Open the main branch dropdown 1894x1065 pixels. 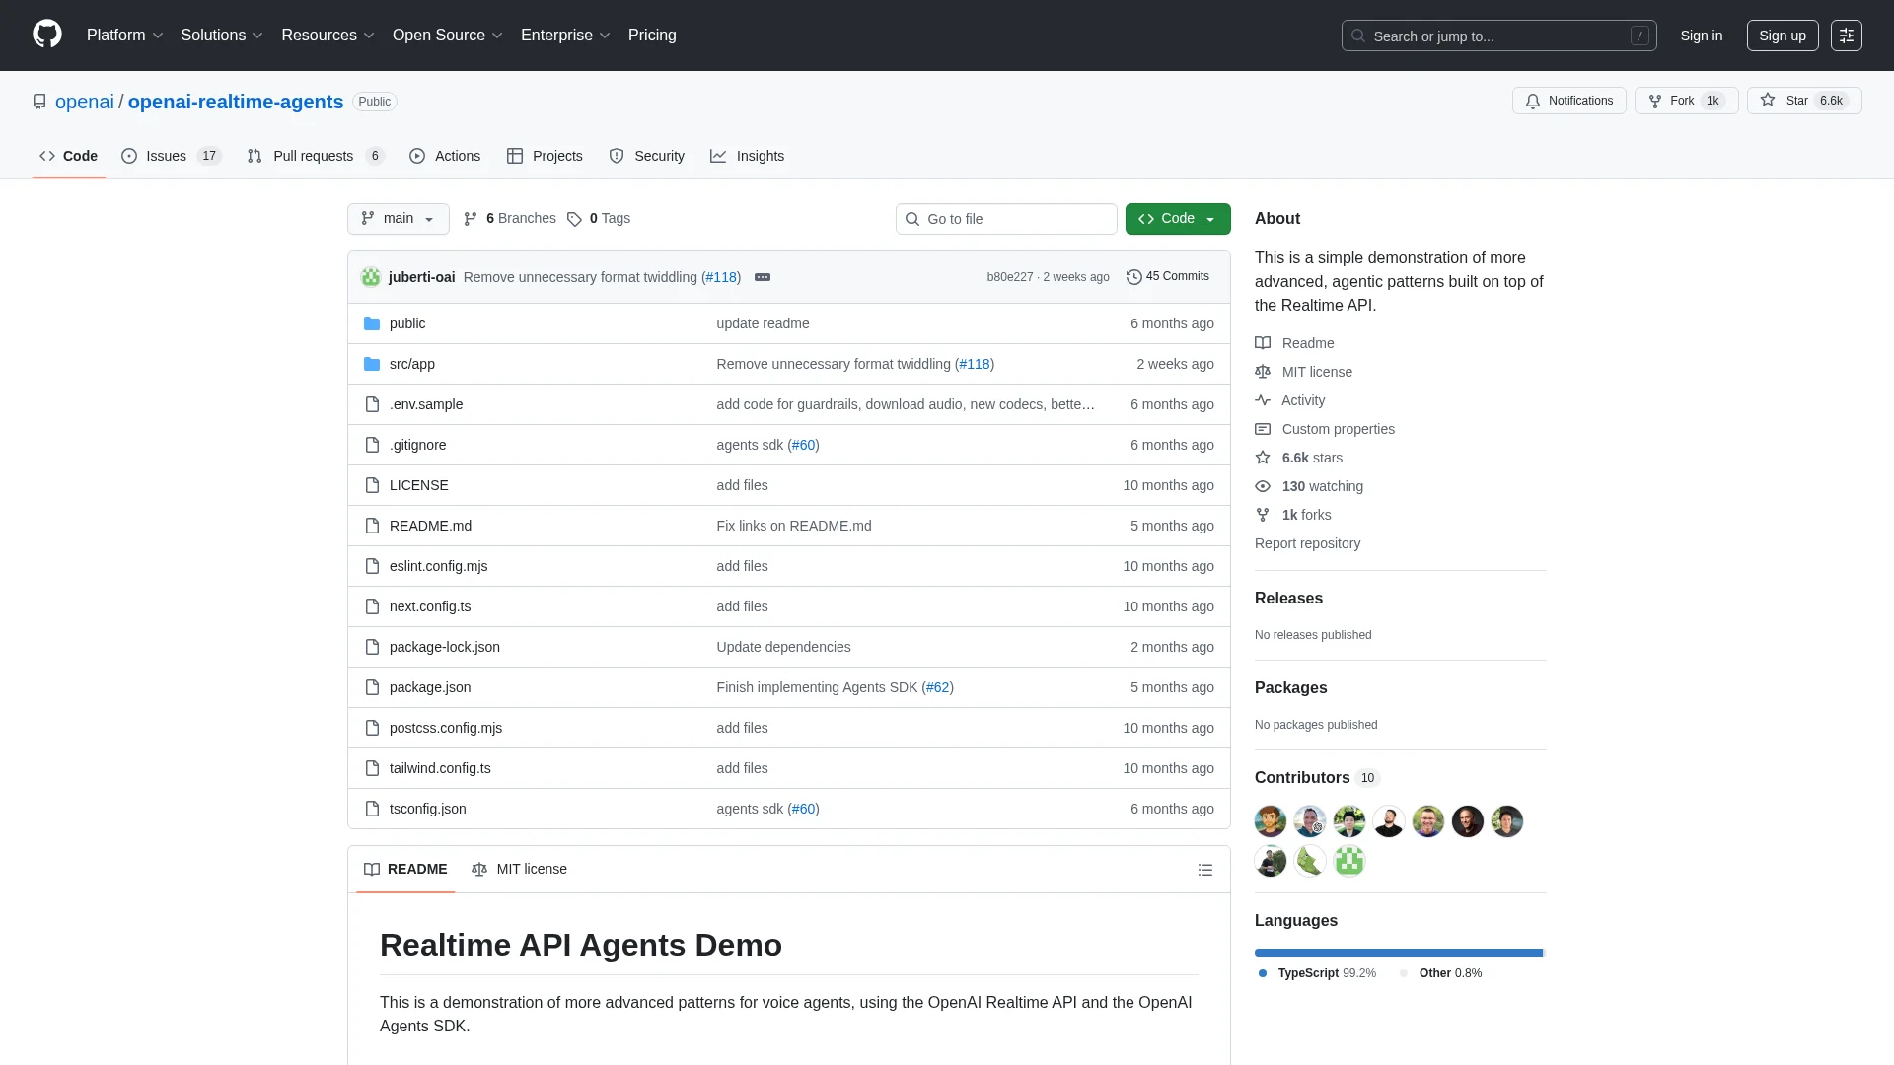point(398,219)
